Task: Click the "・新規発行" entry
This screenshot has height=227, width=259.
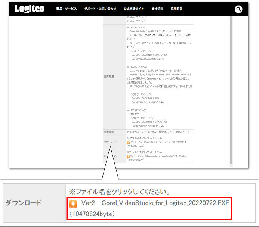Action: point(134,114)
